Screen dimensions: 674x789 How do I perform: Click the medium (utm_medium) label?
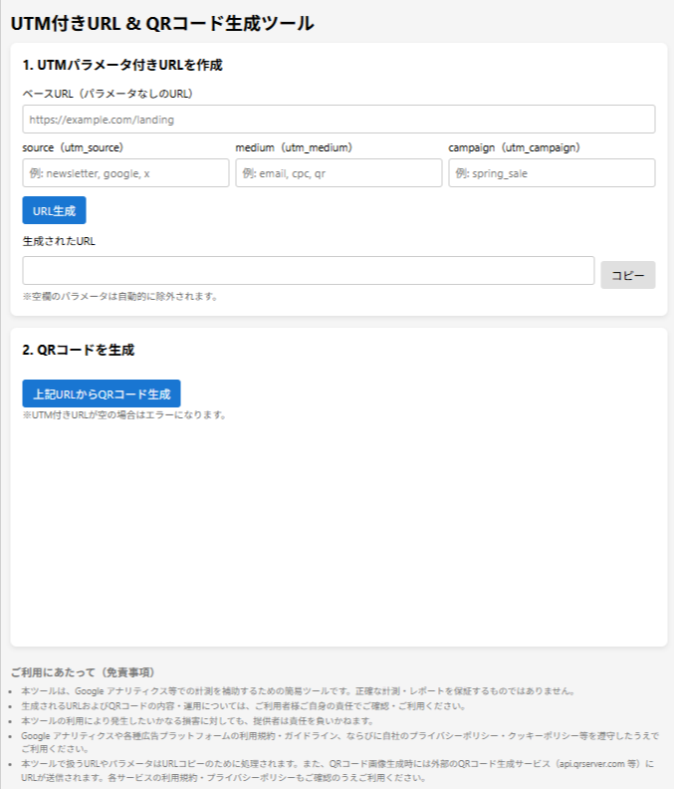294,147
